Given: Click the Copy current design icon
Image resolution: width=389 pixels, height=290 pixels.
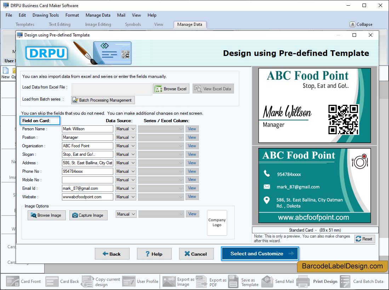Looking at the screenshot, I should click(87, 281).
